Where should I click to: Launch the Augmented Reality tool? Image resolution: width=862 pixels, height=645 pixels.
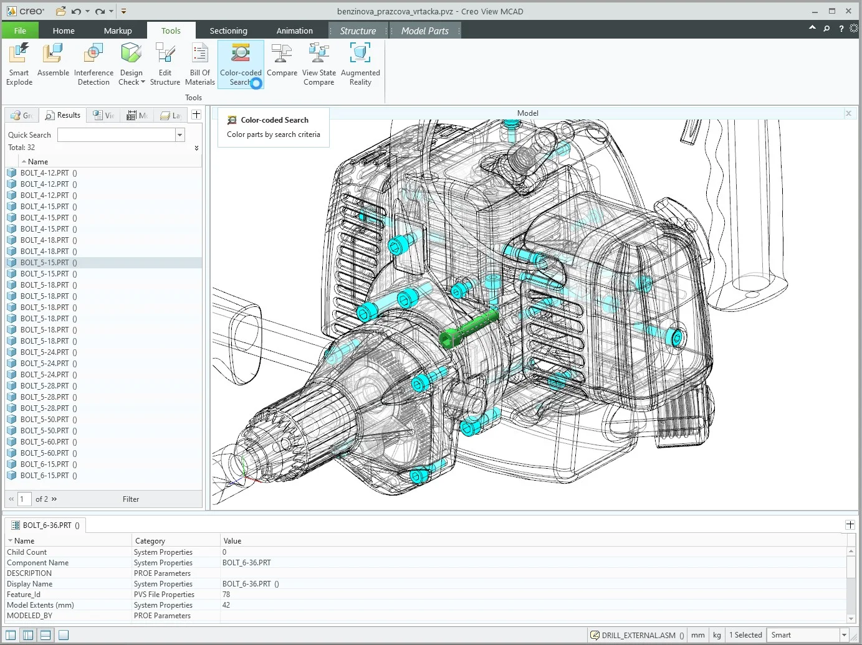(360, 62)
